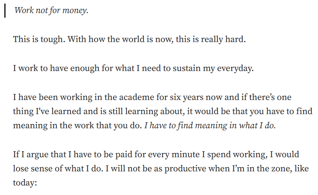
Task: Click the phrase "With how the world is now"
Action: pyautogui.click(x=120, y=39)
